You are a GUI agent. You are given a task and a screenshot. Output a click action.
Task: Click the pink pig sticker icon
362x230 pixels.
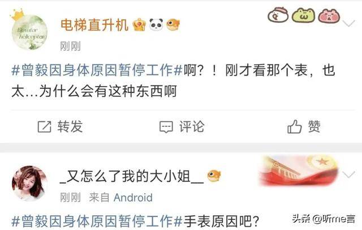click(329, 16)
